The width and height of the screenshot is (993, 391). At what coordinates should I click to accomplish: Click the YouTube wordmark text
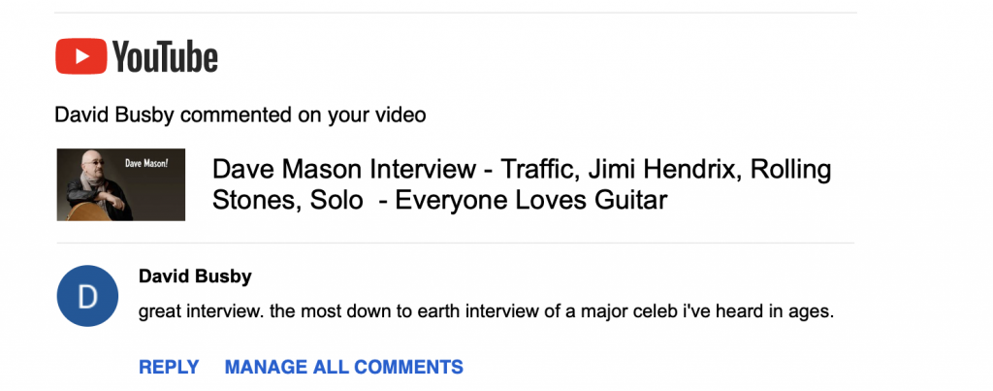coord(165,57)
